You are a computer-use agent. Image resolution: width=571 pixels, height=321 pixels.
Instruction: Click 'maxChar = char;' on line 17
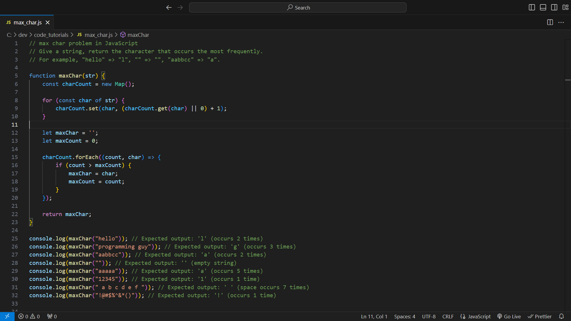pyautogui.click(x=93, y=174)
